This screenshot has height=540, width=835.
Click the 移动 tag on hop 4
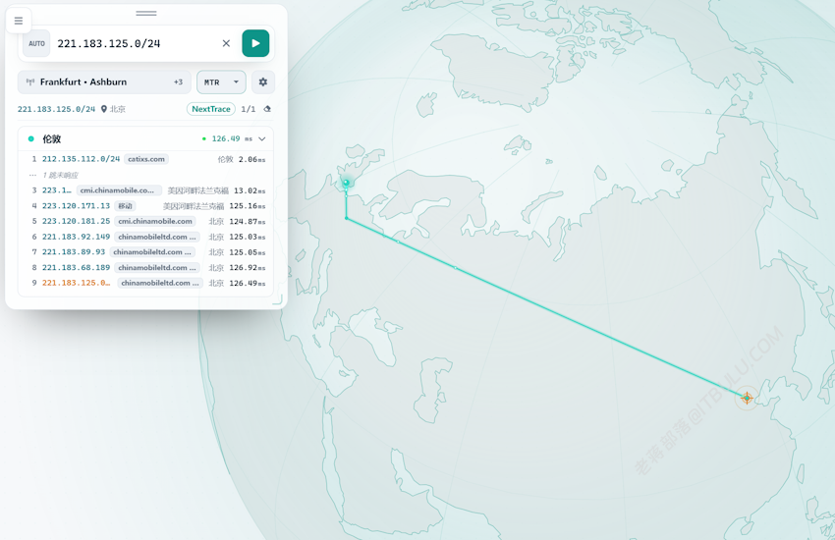point(125,206)
